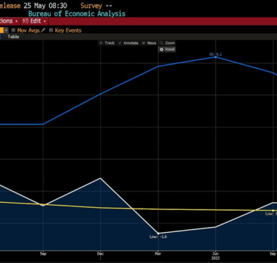
Task: Click the Bureau of Economic Analysis text
Action: [77, 14]
